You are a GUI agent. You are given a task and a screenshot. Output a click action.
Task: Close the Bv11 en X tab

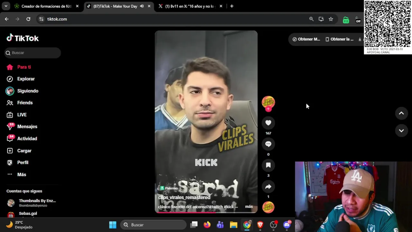pyautogui.click(x=221, y=6)
